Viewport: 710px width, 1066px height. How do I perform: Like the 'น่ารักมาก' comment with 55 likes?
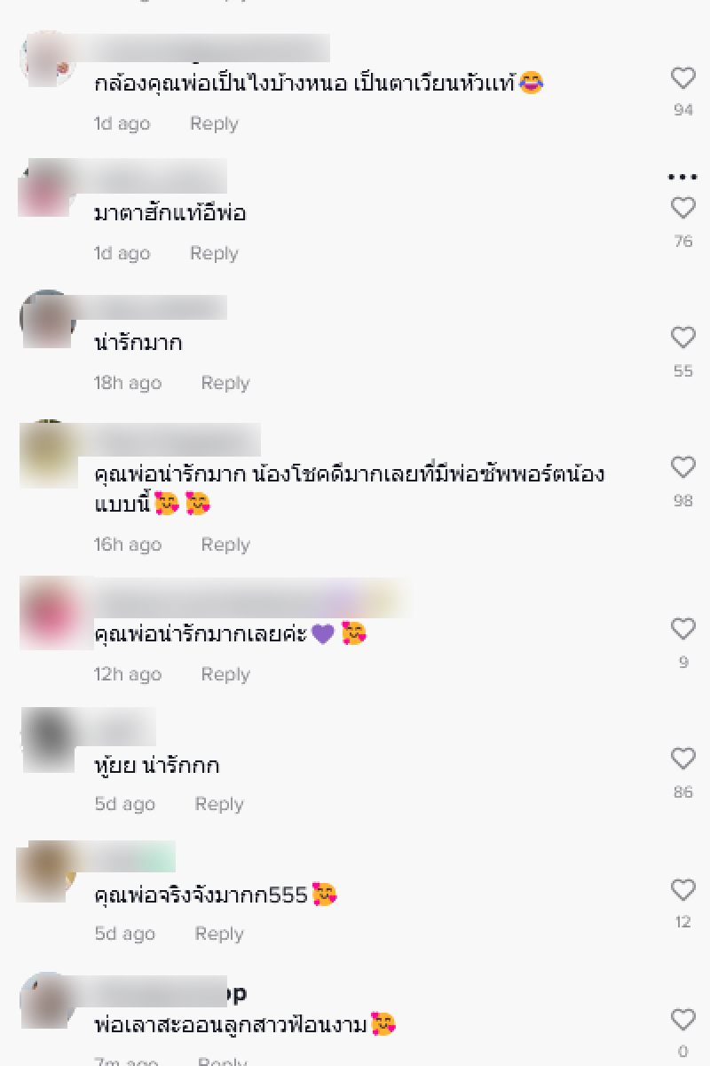coord(682,338)
